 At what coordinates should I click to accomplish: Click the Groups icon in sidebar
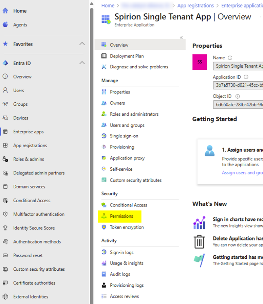5,104
